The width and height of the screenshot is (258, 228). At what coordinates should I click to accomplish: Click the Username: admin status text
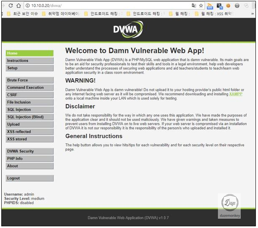(x=19, y=194)
